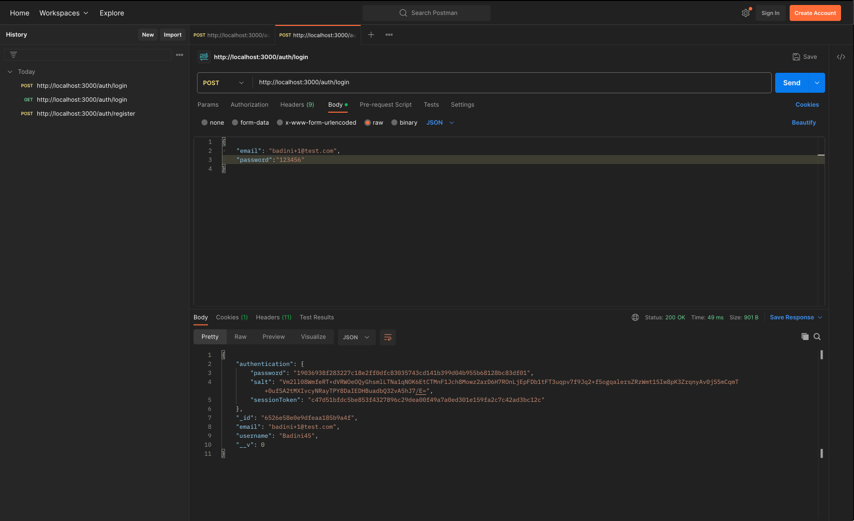The width and height of the screenshot is (854, 521).
Task: Open request body JSON format dropdown
Action: click(x=440, y=123)
